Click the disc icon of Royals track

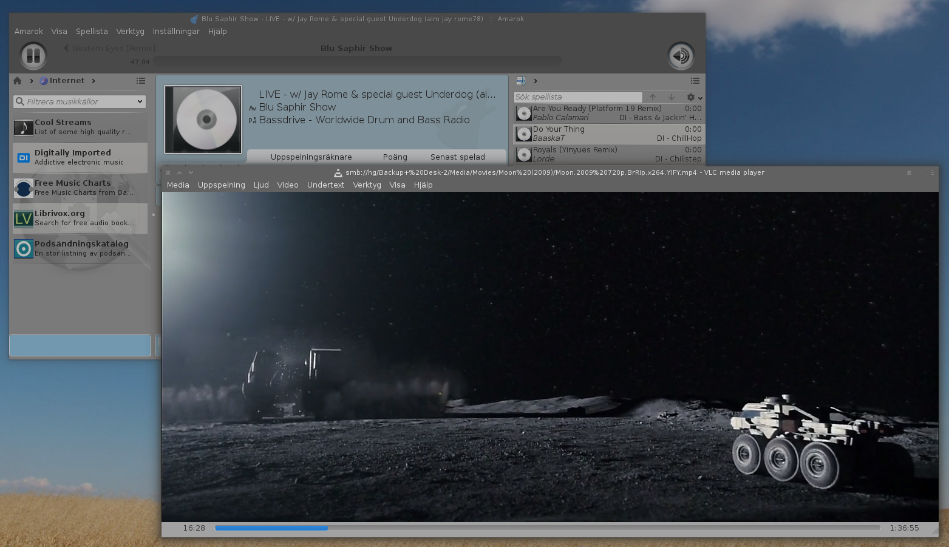coord(523,155)
